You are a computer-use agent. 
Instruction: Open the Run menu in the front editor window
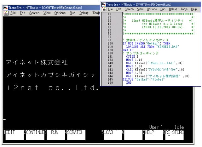[x=163, y=9]
